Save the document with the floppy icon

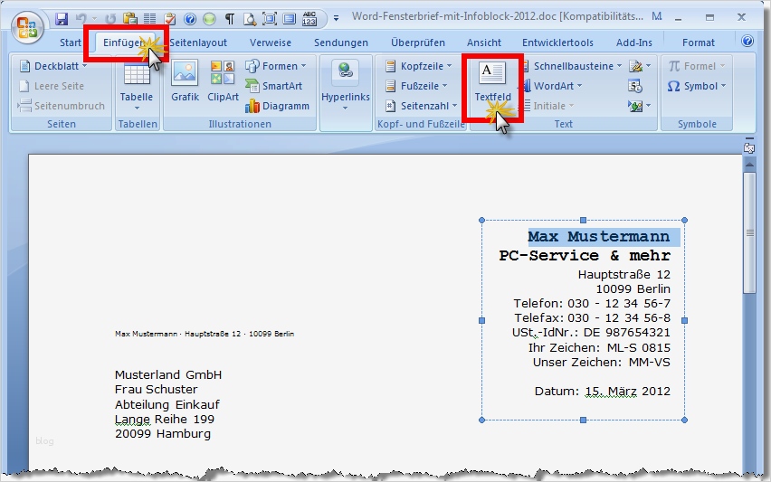pos(62,19)
